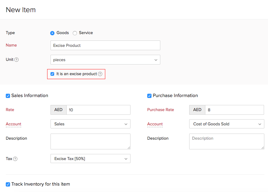Click the excise product help icon
Image resolution: width=268 pixels, height=192 pixels.
point(100,74)
